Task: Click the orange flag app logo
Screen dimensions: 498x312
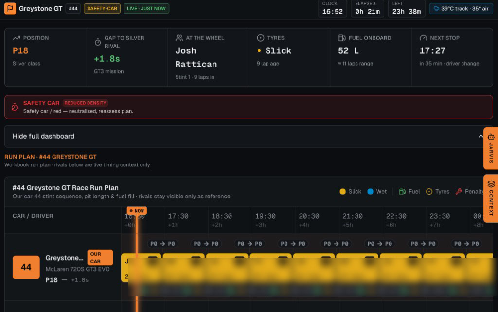Action: pos(10,9)
